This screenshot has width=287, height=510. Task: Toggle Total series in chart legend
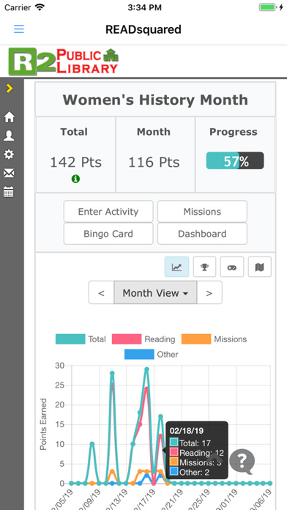[81, 339]
